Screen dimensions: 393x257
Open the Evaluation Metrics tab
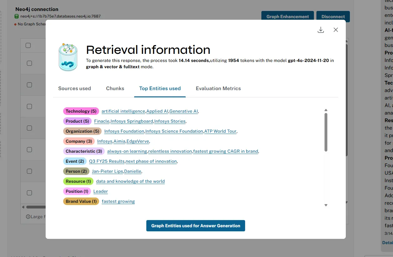tap(218, 89)
